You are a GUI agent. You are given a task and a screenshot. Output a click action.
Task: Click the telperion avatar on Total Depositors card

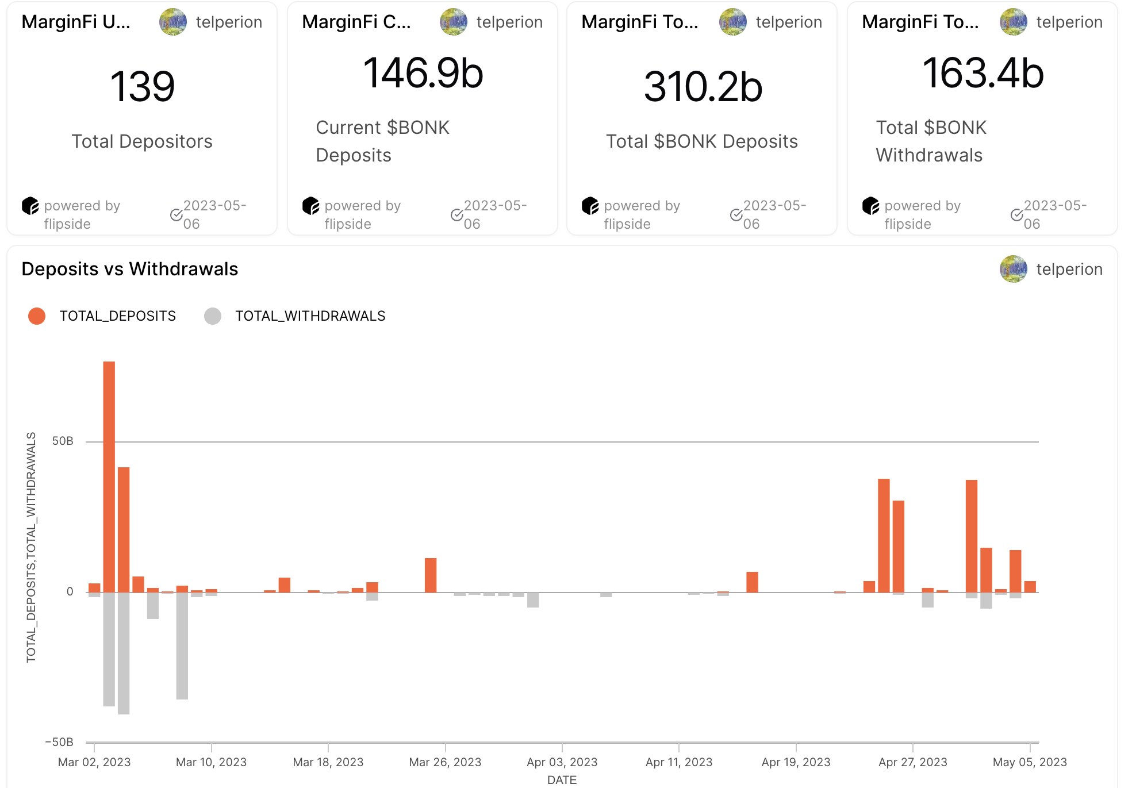(173, 22)
